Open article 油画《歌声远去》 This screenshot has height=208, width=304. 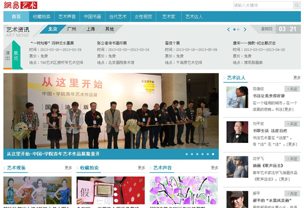268,166
